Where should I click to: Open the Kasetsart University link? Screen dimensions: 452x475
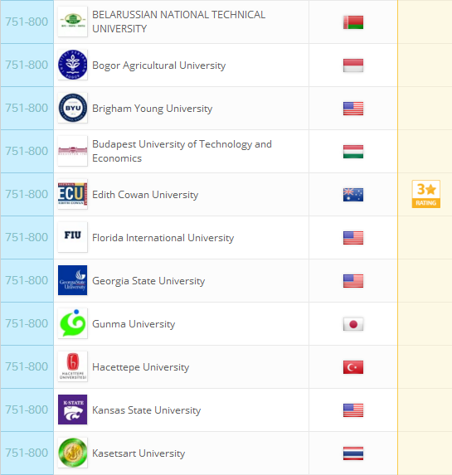[x=139, y=453]
